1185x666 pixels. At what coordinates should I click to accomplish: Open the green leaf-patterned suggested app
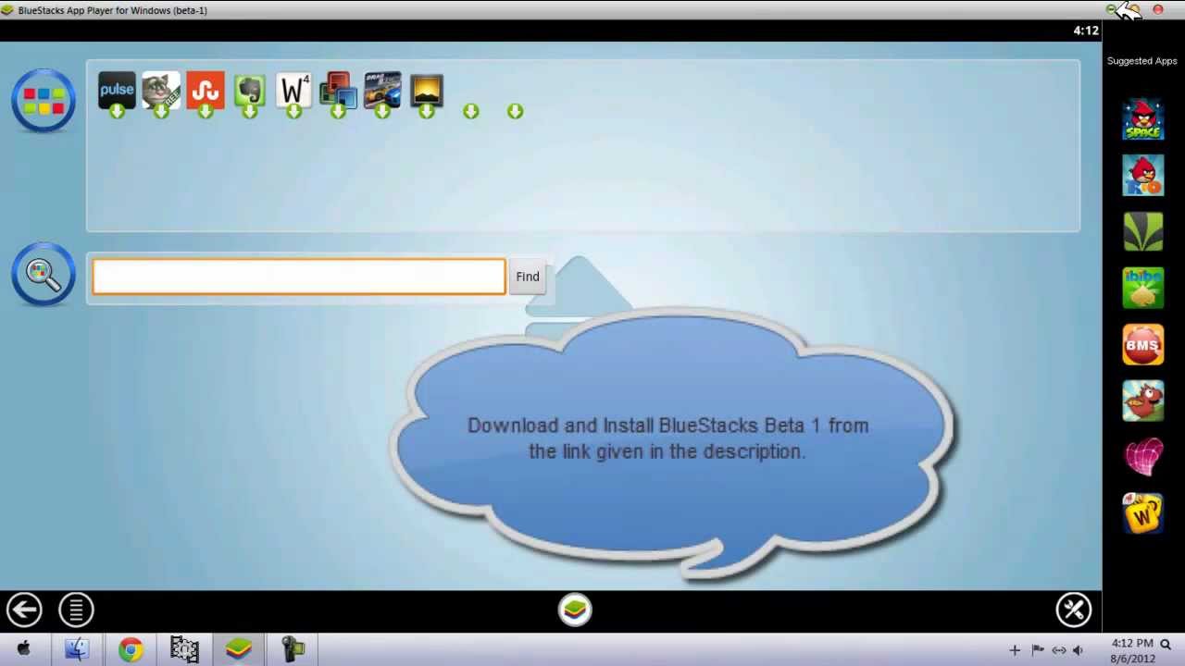tap(1143, 232)
